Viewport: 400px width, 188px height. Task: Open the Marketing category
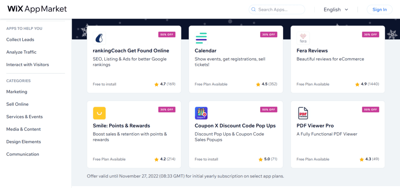tap(16, 91)
